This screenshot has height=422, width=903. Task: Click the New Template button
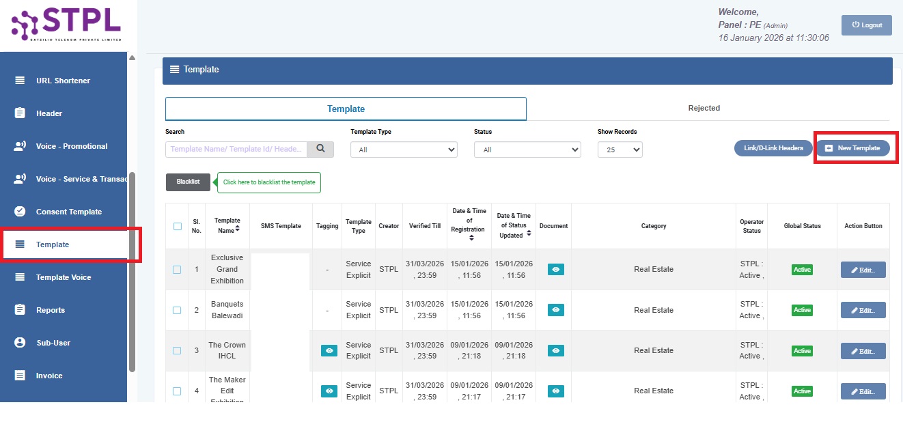853,148
